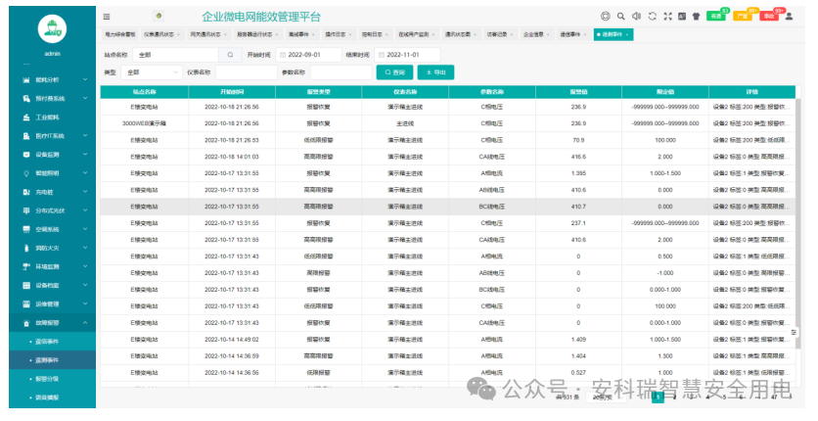
Task: Click the 医疗IT系统 sidebar icon
Action: tap(26, 136)
